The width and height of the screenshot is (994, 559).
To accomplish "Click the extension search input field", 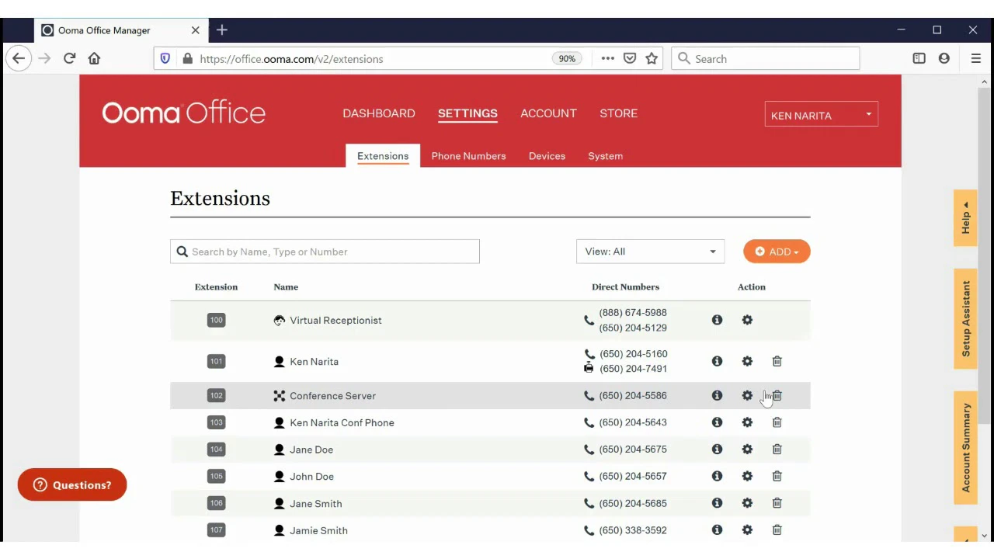I will point(325,252).
